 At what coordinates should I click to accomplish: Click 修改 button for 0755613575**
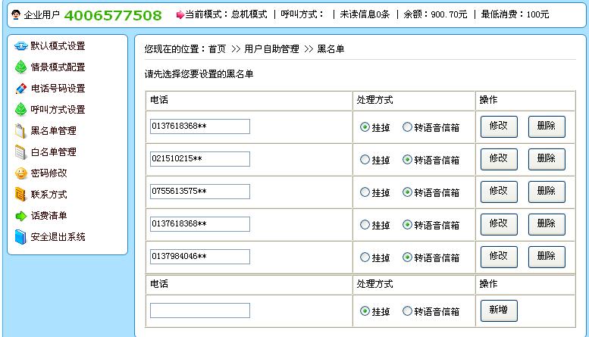tap(499, 192)
